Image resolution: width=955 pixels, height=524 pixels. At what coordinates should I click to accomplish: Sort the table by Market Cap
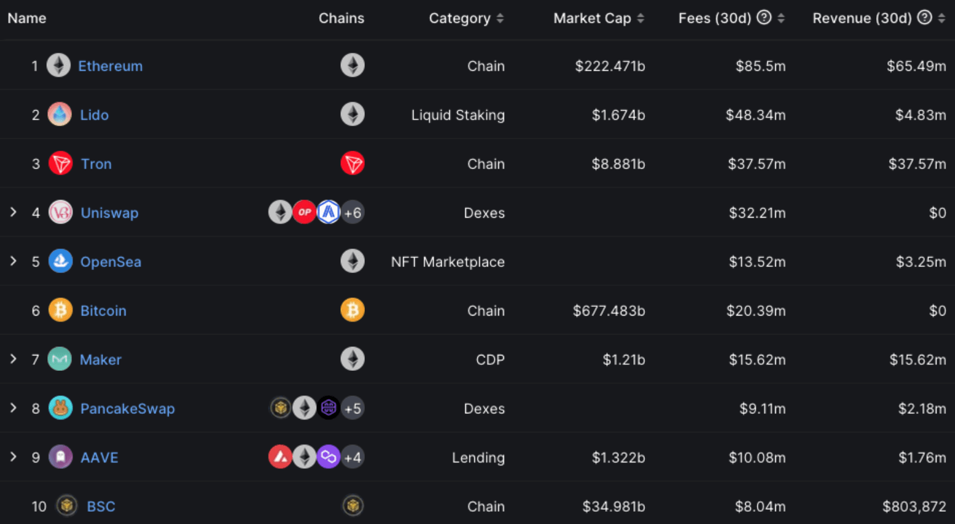point(641,18)
